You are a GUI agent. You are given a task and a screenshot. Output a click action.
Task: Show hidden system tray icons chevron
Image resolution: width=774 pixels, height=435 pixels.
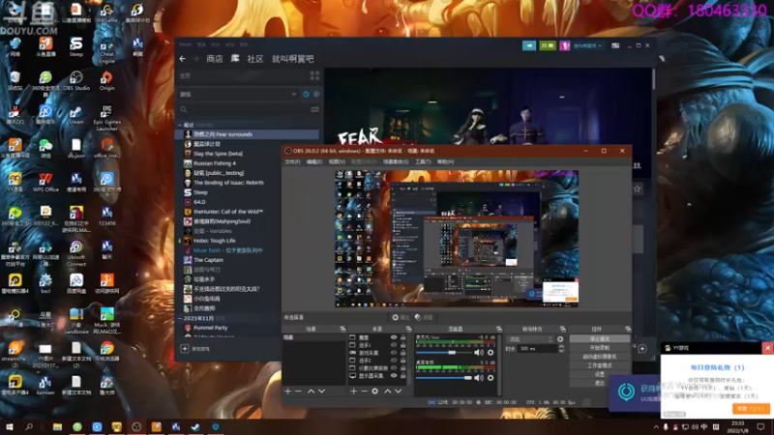pyautogui.click(x=656, y=427)
